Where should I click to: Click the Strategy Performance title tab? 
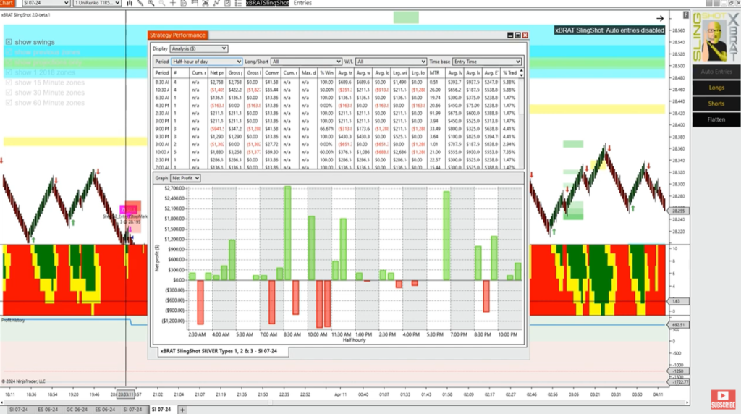click(x=177, y=35)
